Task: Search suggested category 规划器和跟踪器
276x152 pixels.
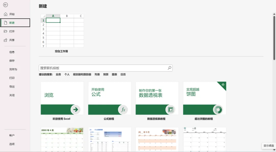Action: click(x=82, y=74)
